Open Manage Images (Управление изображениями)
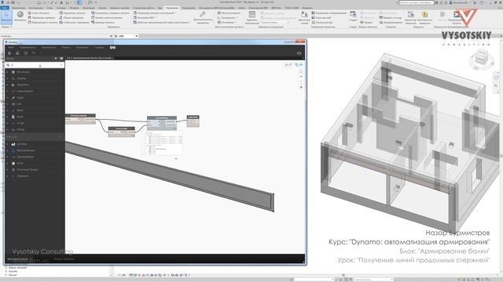Image resolution: width=503 pixels, height=282 pixels. (329, 13)
